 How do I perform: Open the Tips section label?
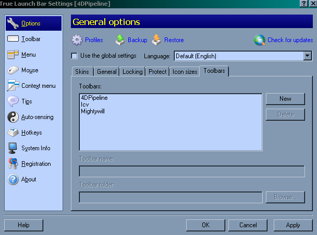tap(27, 101)
